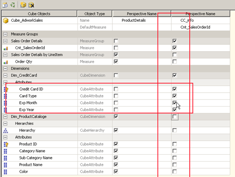Collapse the Dim_ProductCataloge dimension node
This screenshot has width=235, height=177.
pyautogui.click(x=5, y=117)
